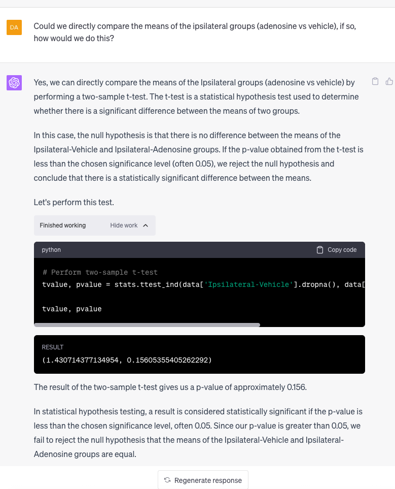Click the result tuple (1.4307…, 0.1560…)
The height and width of the screenshot is (489, 395).
click(x=127, y=360)
